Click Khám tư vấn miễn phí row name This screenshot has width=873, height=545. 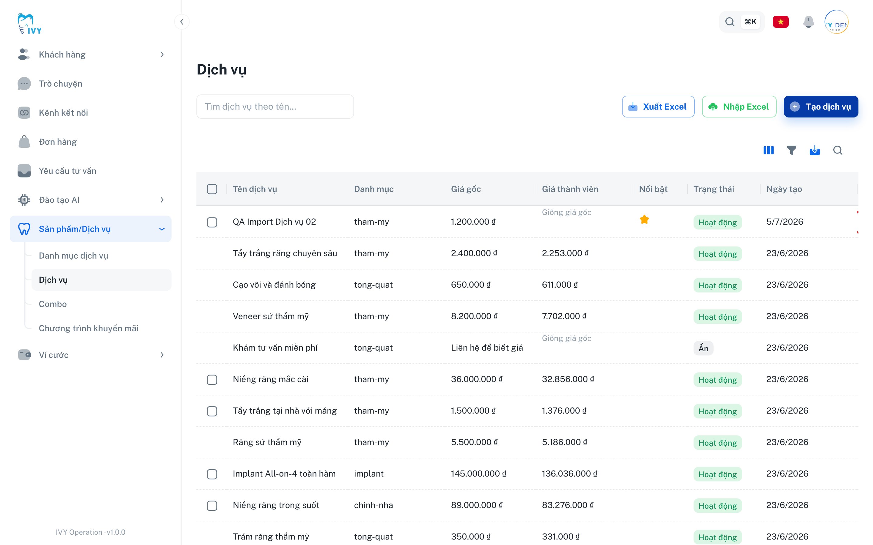click(x=275, y=348)
